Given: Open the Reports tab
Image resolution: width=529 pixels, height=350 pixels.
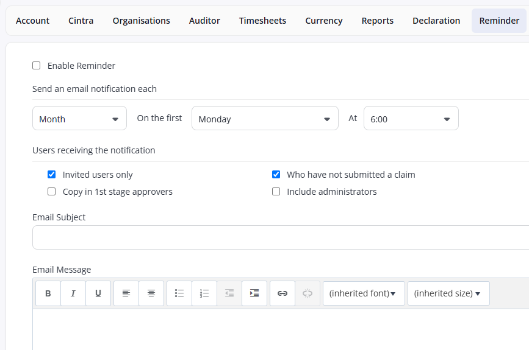Looking at the screenshot, I should [x=378, y=21].
